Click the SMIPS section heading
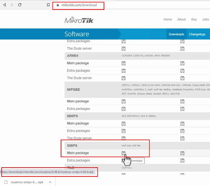The width and height of the screenshot is (210, 186). point(72,146)
